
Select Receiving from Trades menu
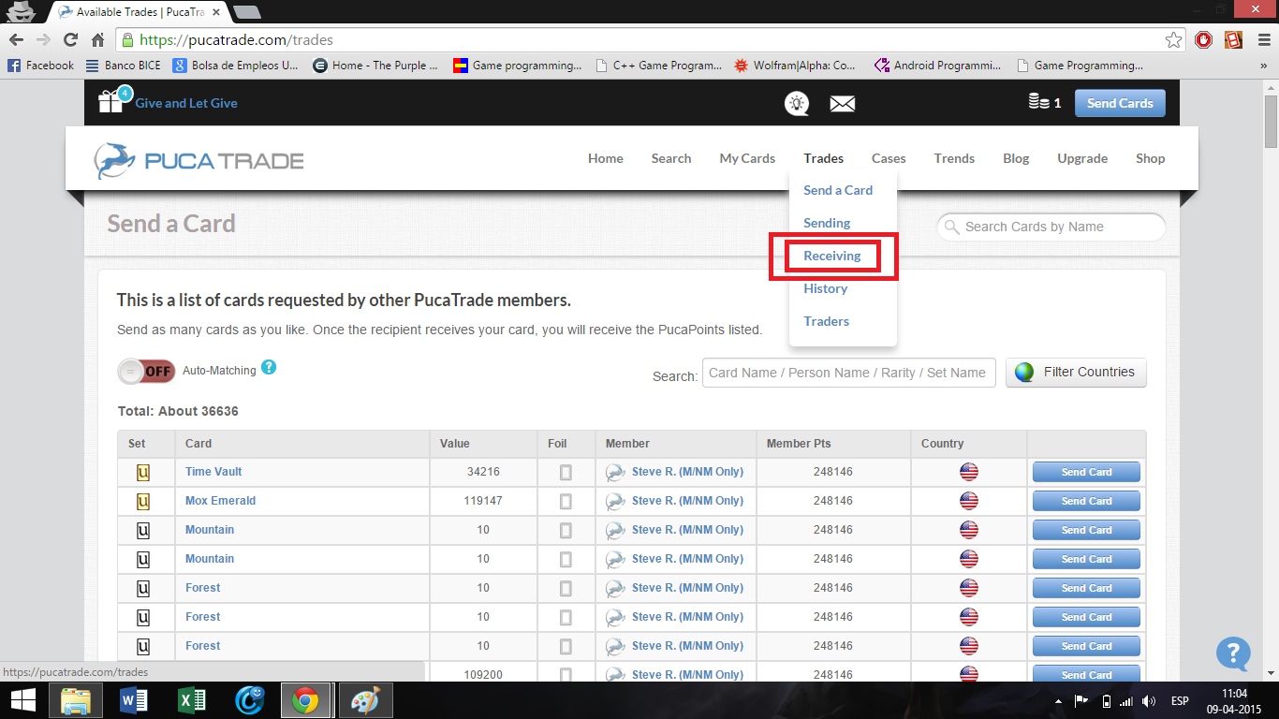click(832, 256)
